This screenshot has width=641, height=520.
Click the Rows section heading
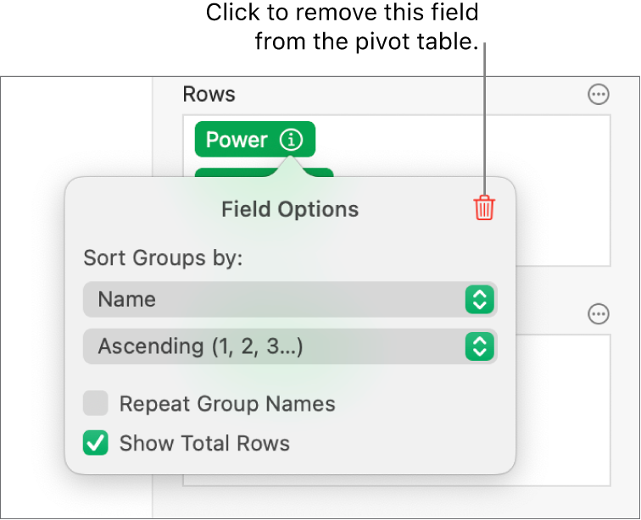pyautogui.click(x=209, y=95)
